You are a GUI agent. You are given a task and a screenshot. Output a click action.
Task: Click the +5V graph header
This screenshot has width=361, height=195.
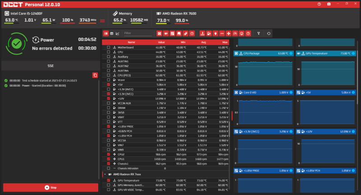(326, 92)
